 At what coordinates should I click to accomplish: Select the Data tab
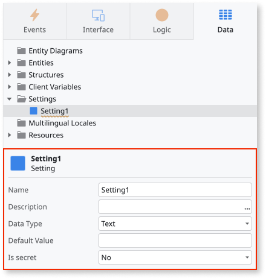[225, 21]
